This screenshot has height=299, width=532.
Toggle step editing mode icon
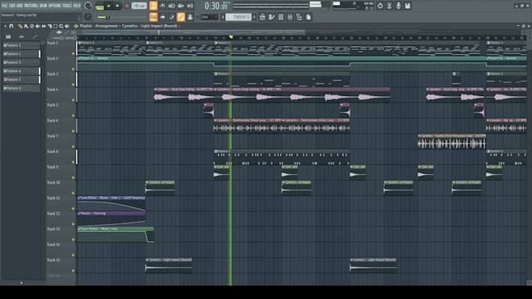click(x=171, y=17)
